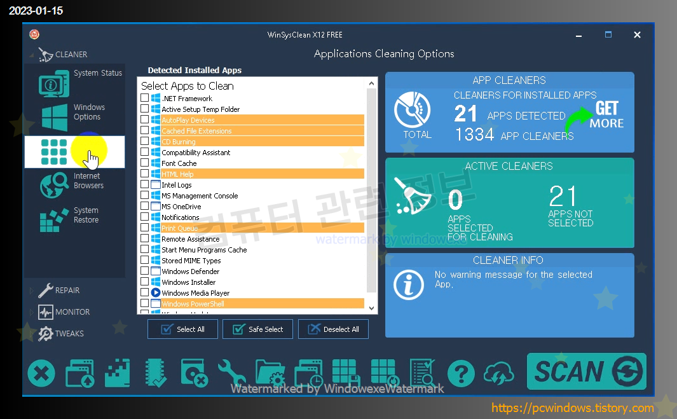Screen dimensions: 677x419
Task: Click the app list scroll-up arrow
Action: (371, 83)
